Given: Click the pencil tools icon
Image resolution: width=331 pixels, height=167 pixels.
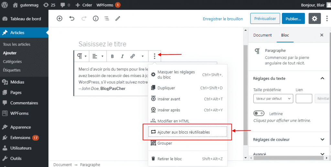Looking at the screenshot, I should coord(118,18).
